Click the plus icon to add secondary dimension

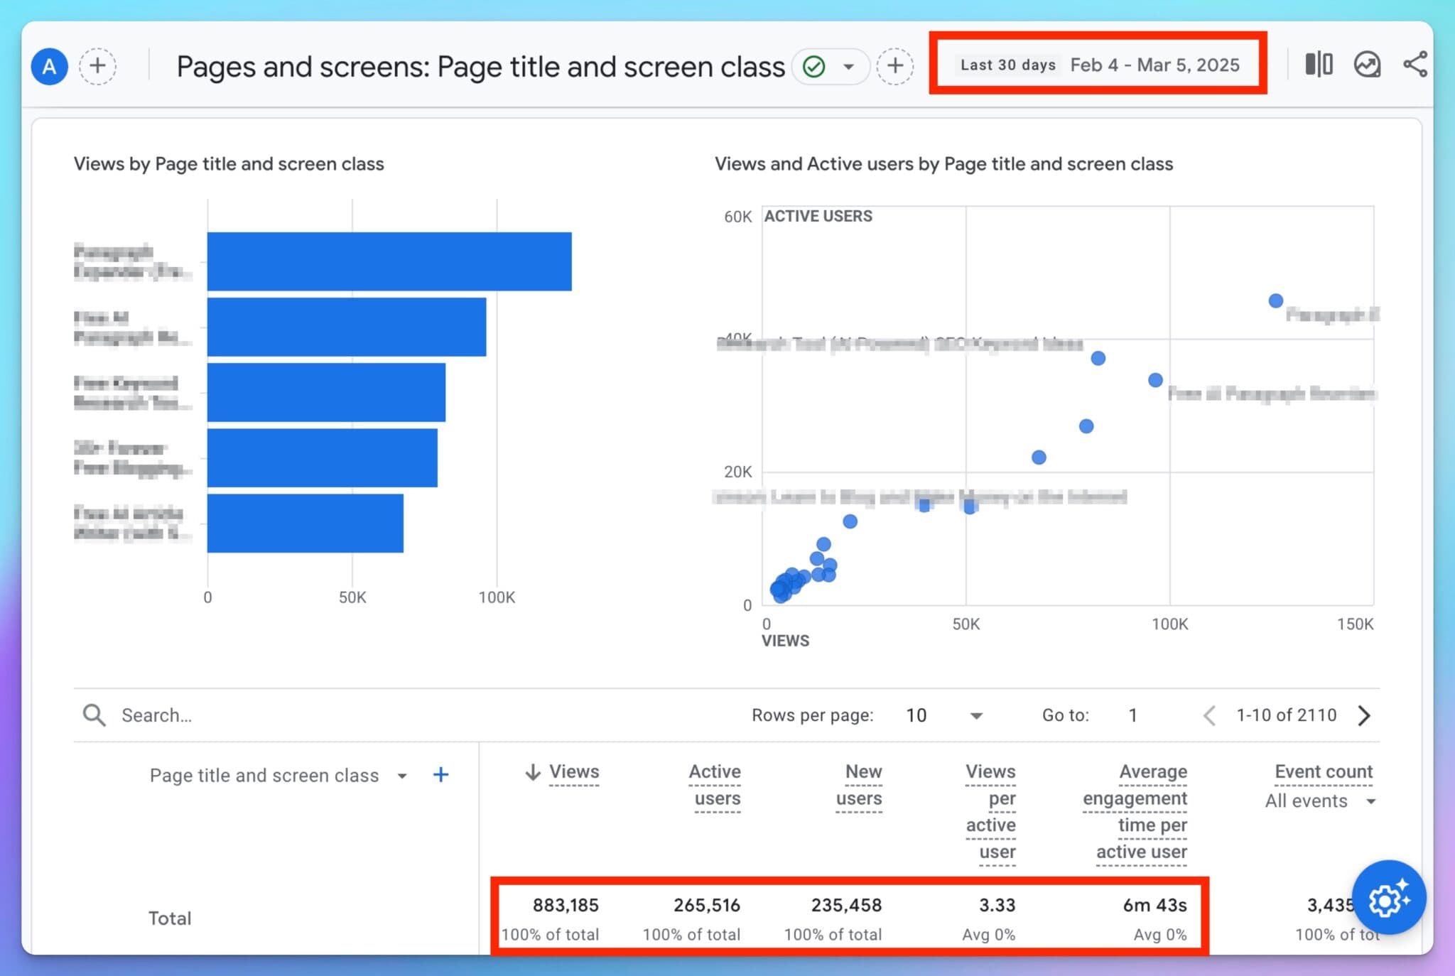(x=441, y=775)
